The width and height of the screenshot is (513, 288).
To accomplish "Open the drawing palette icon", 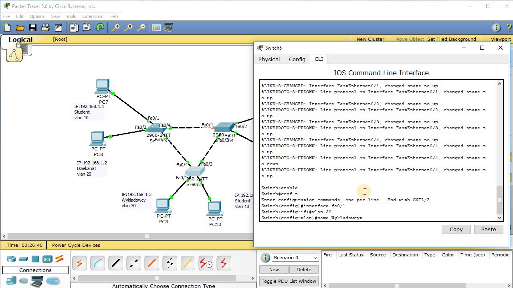I will point(156,28).
